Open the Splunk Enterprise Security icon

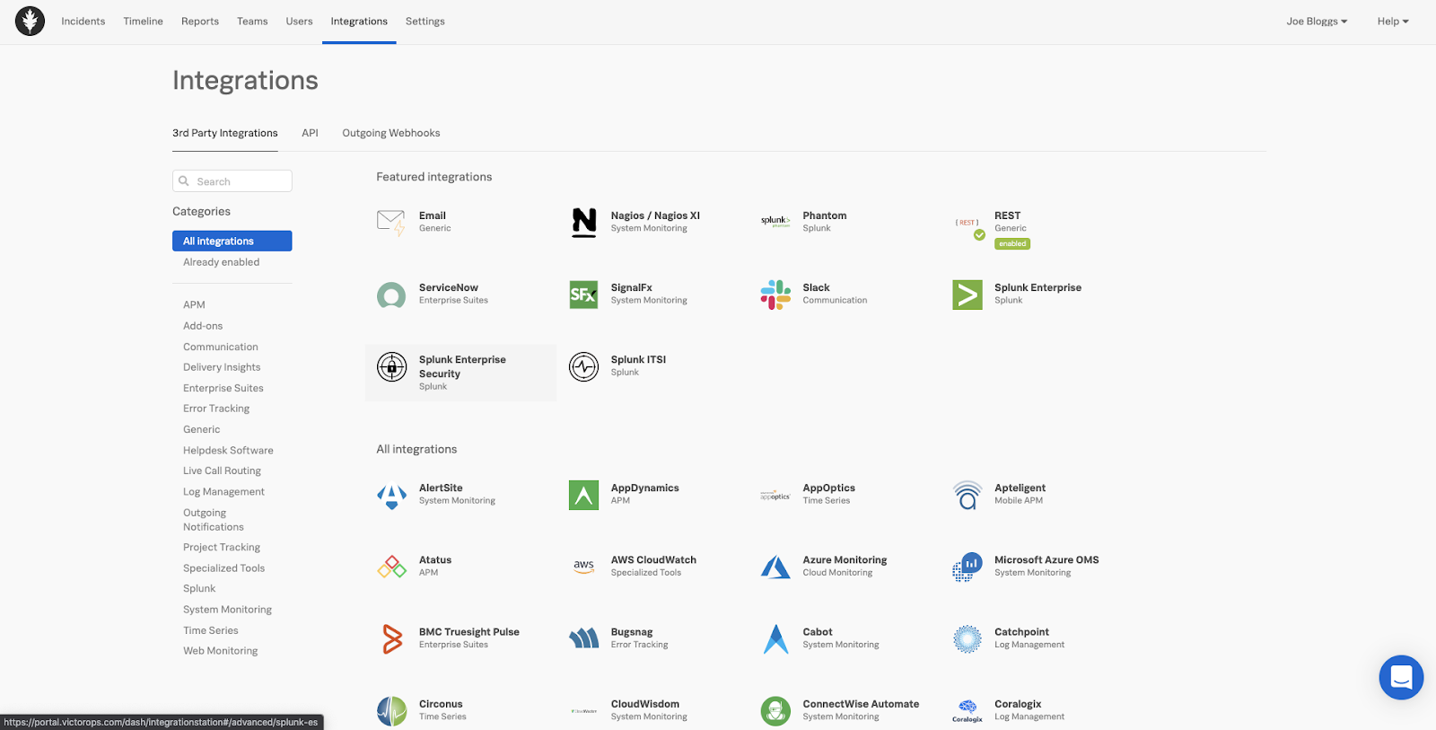point(391,366)
